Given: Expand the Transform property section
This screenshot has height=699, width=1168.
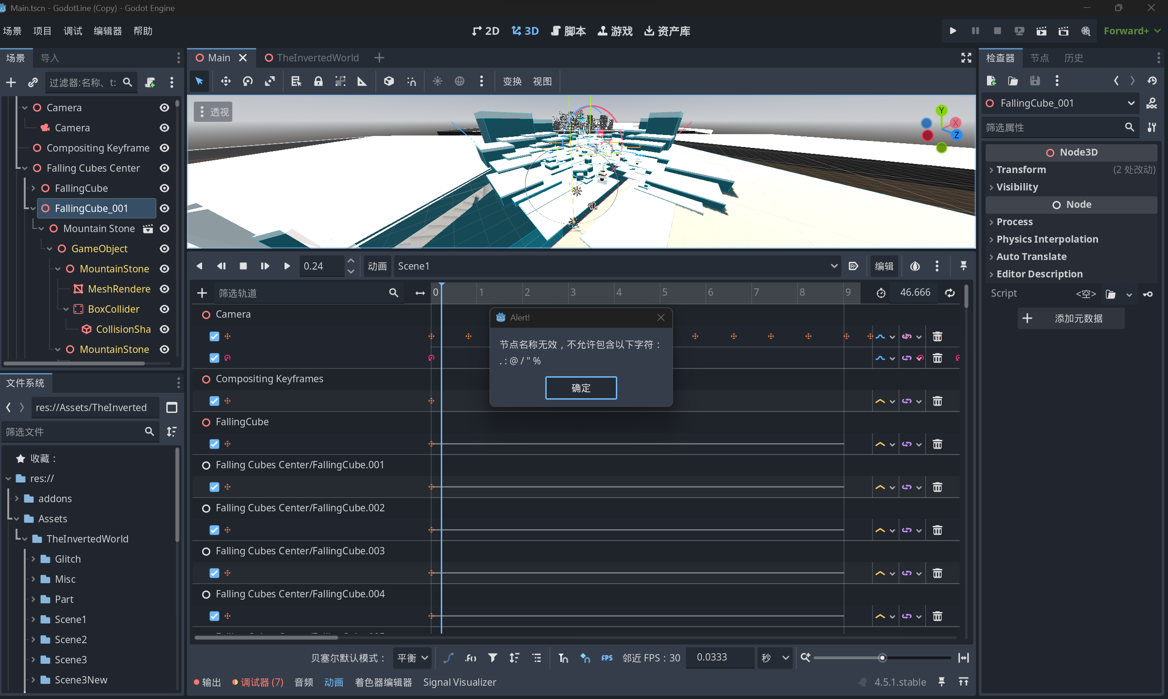Looking at the screenshot, I should (1021, 169).
